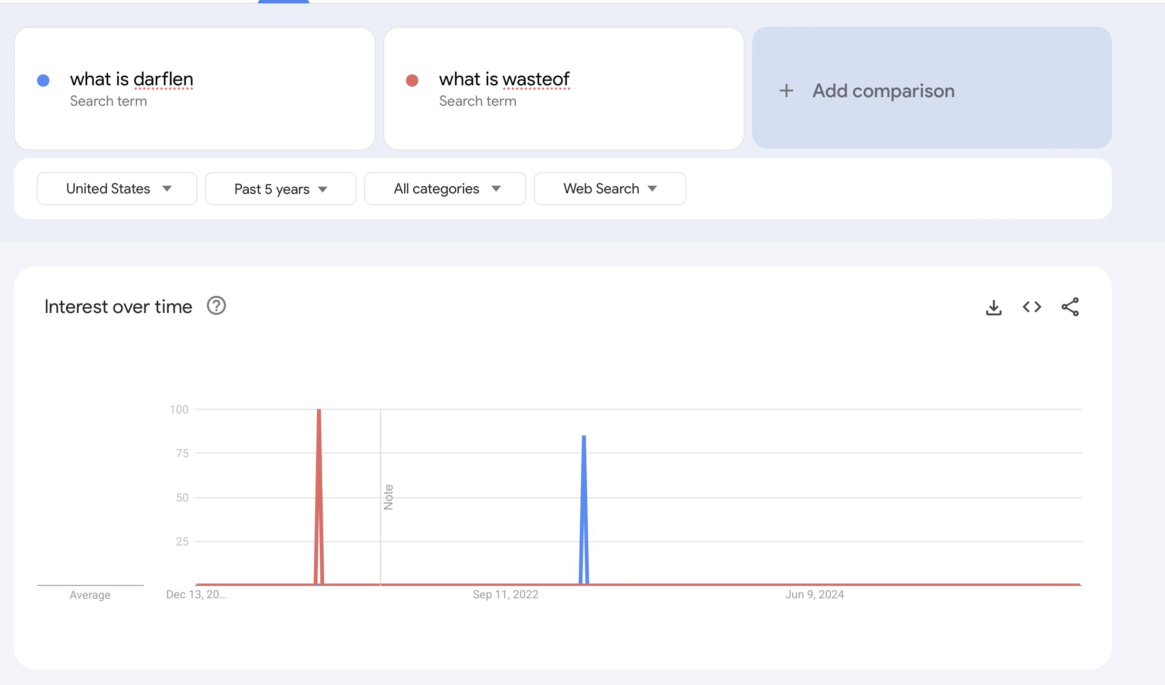Viewport: 1165px width, 685px height.
Task: Click the blue darflen spike peak
Action: (584, 437)
